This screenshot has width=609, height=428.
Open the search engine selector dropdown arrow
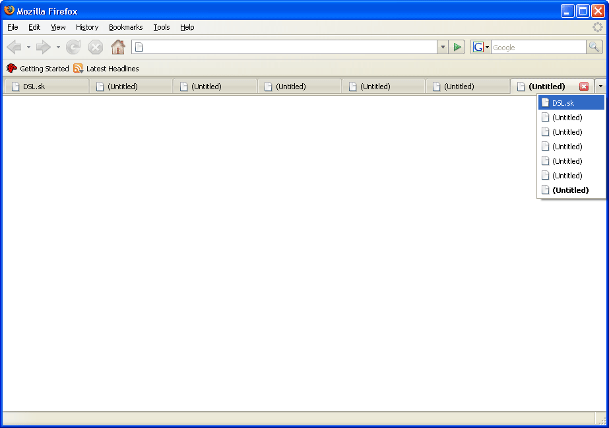coord(488,48)
